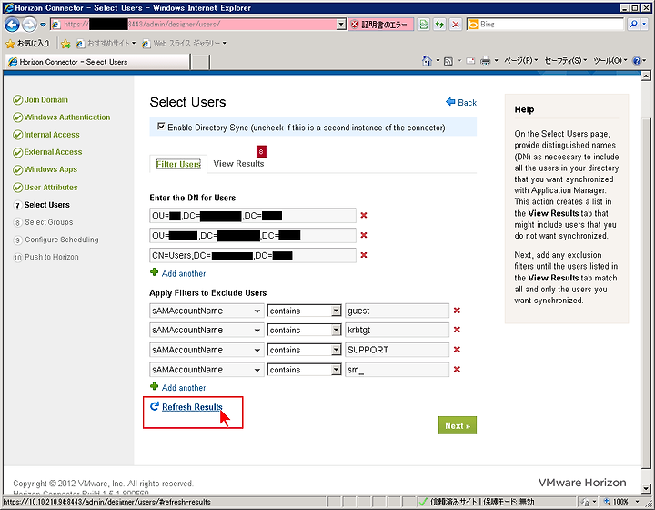Open the new blank browser tab
The height and width of the screenshot is (510, 655).
(200, 62)
